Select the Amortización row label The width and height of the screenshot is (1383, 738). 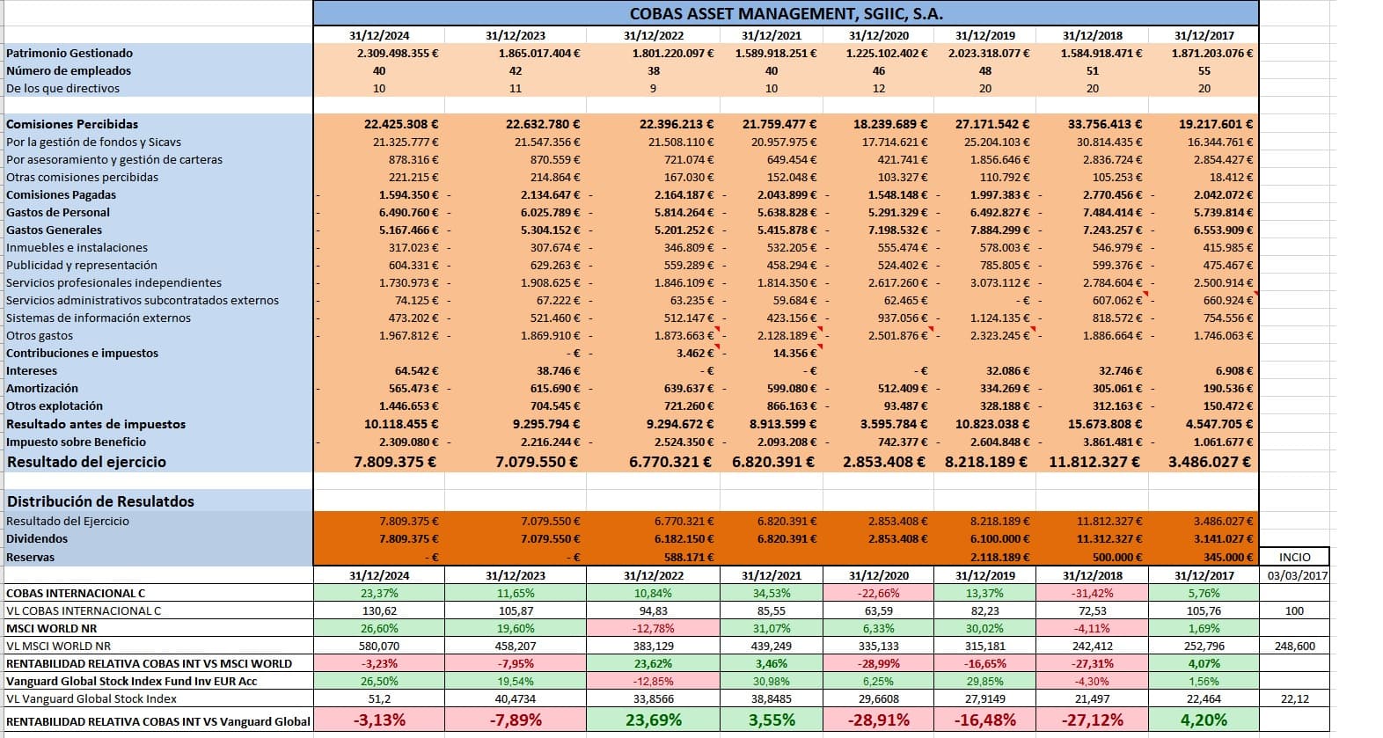point(42,389)
